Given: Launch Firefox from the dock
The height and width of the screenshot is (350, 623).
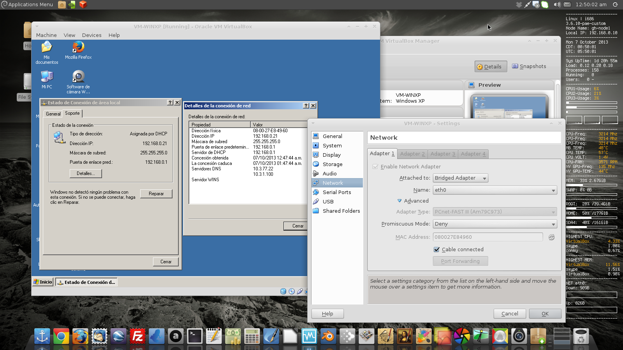Looking at the screenshot, I should pyautogui.click(x=80, y=336).
